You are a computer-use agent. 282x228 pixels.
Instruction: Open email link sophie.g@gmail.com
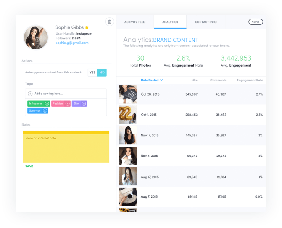72,43
